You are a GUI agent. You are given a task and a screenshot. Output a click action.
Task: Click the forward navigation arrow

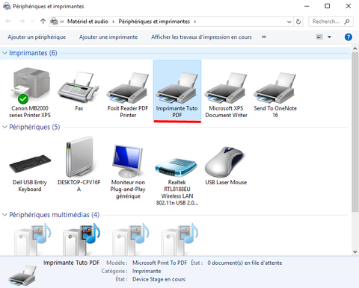(x=22, y=22)
